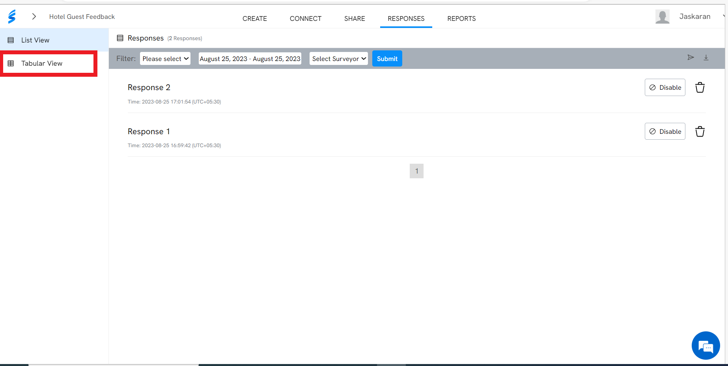The image size is (728, 366).
Task: Click the breadcrumb chevron arrow icon
Action: 34,17
